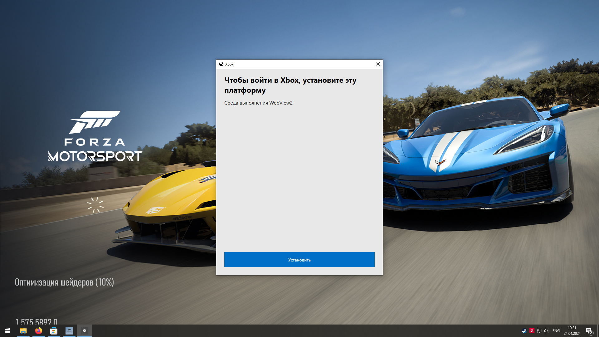Launch Firefox from the taskbar

pyautogui.click(x=38, y=331)
